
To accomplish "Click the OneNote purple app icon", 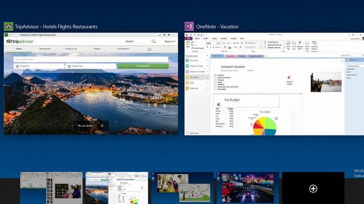I will (189, 26).
